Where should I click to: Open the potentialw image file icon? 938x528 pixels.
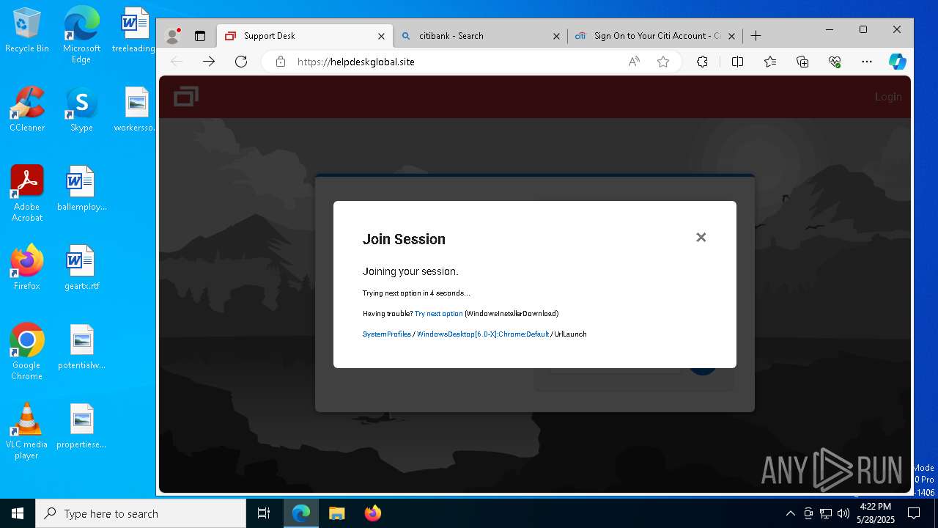[81, 347]
